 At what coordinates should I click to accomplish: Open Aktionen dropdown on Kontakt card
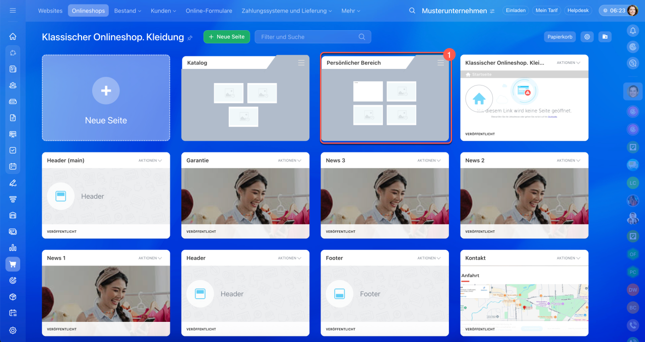point(569,258)
